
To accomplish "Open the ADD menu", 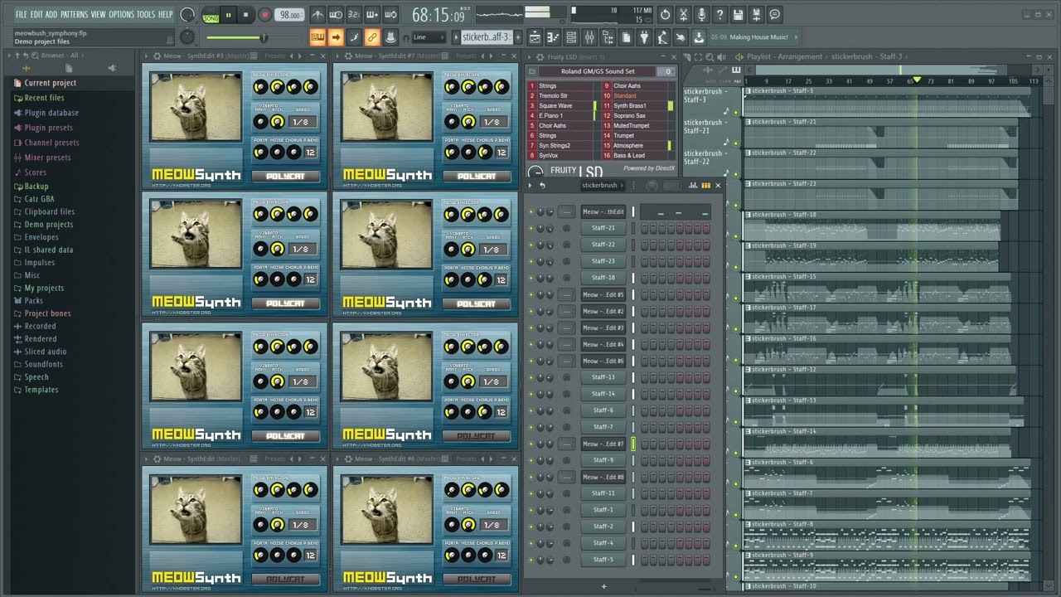I will [51, 15].
